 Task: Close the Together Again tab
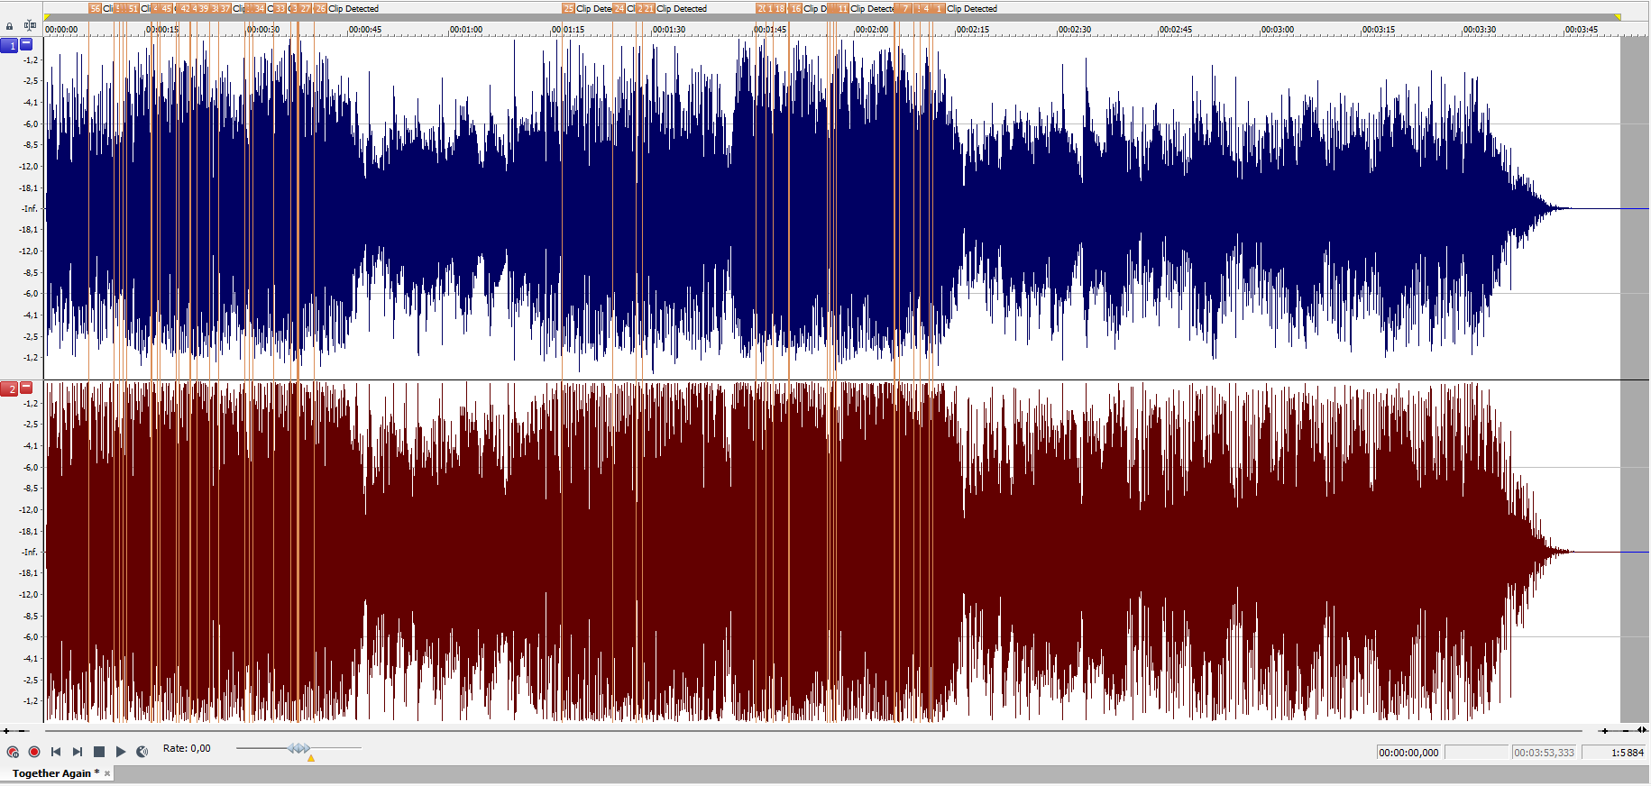[107, 773]
